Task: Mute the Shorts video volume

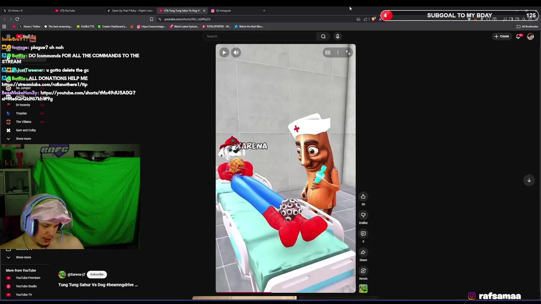Action: pos(236,52)
